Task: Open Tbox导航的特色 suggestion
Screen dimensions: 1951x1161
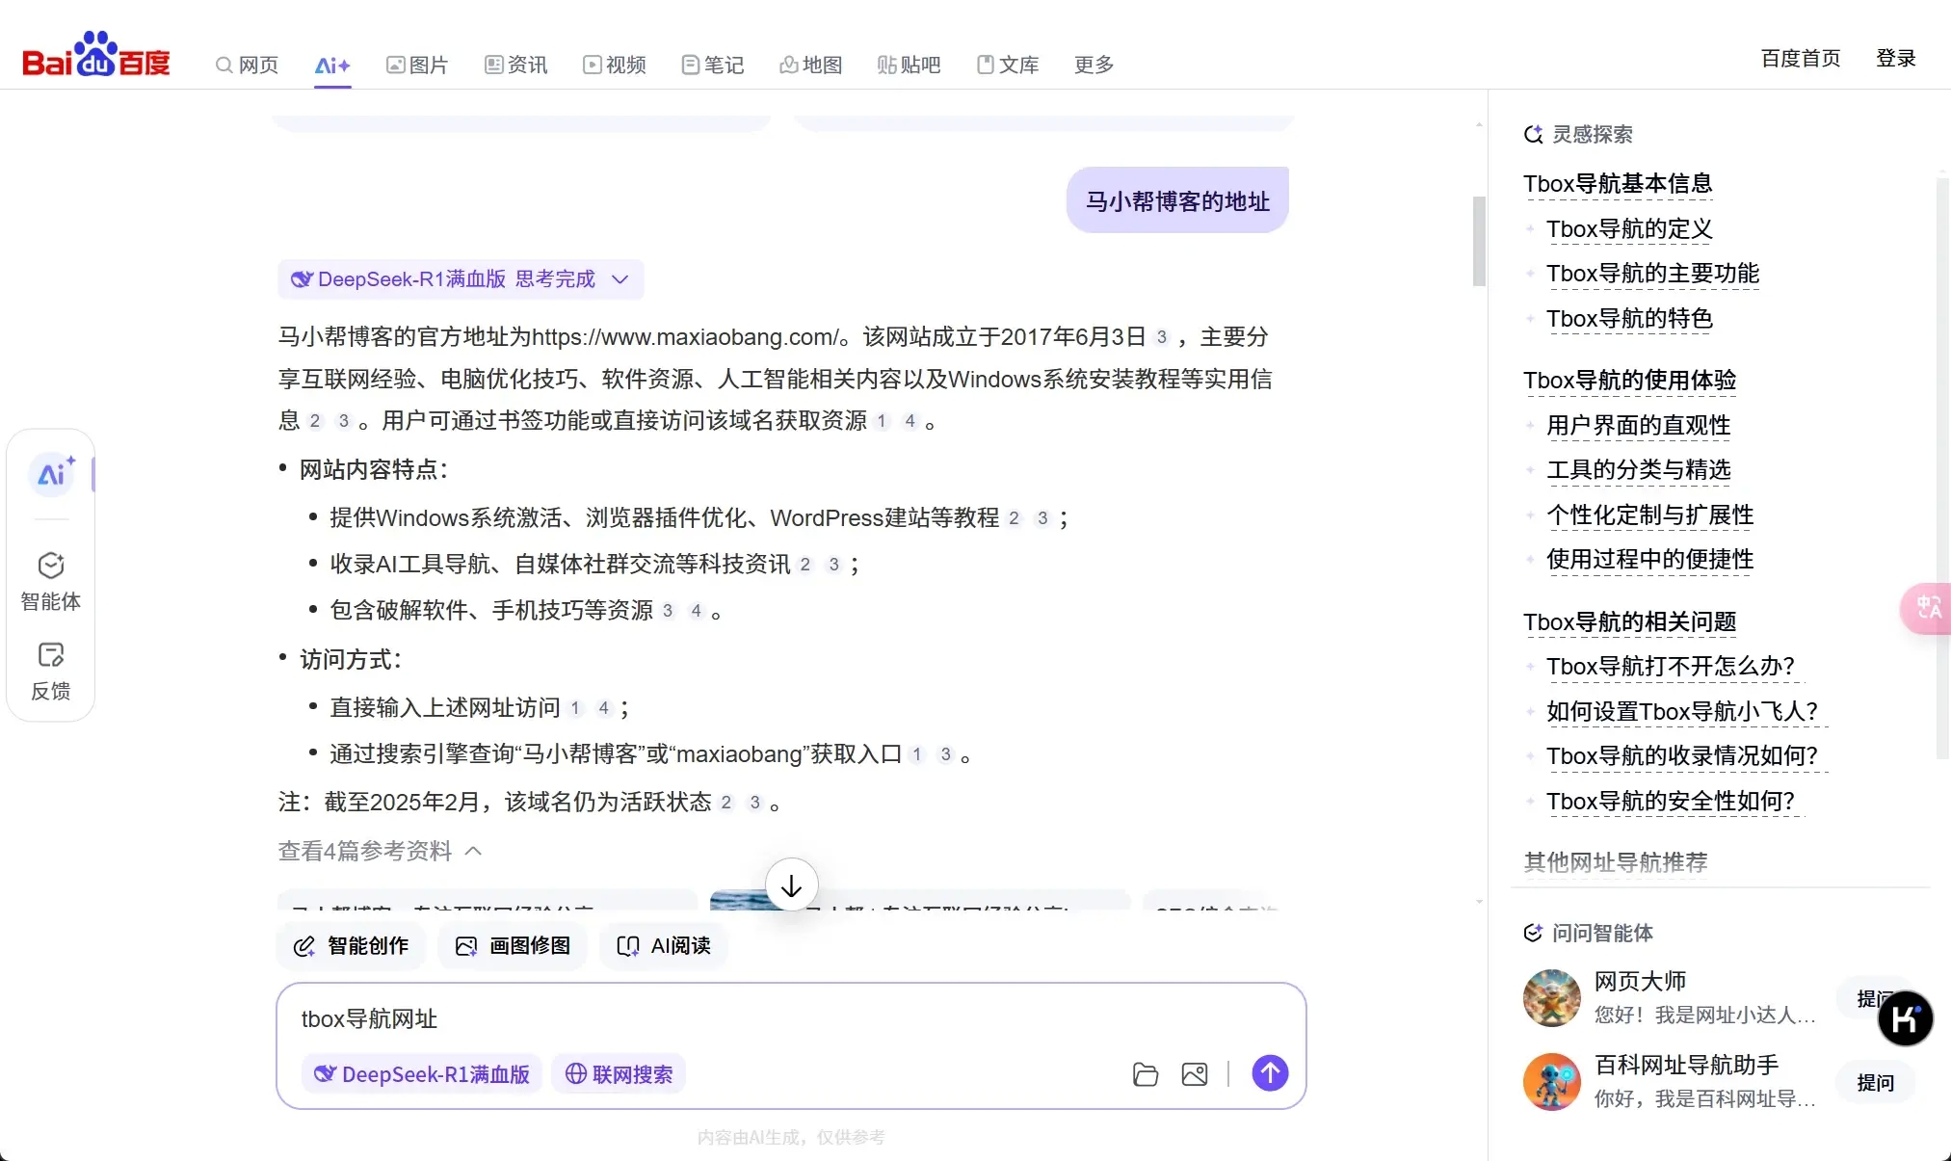Action: pos(1629,319)
